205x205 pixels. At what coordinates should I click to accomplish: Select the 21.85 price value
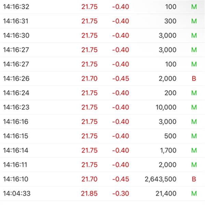(x=89, y=193)
